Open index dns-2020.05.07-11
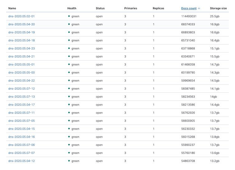Image resolution: width=235 pixels, height=170 pixels. [21, 113]
